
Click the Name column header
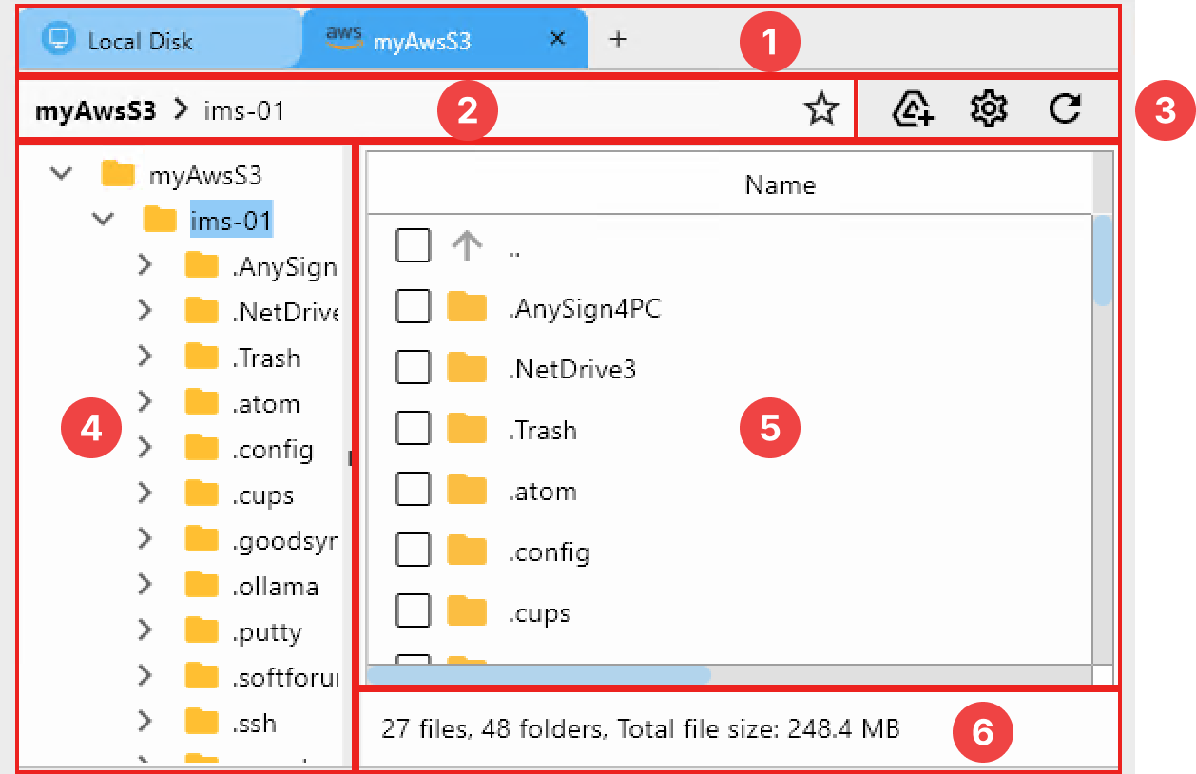[x=780, y=184]
